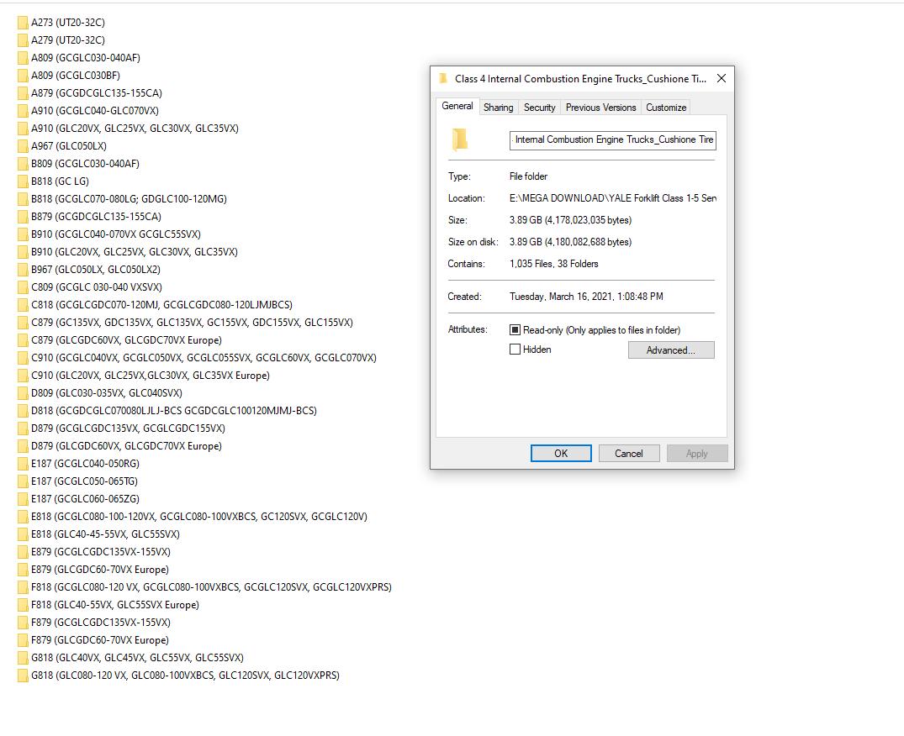Select folder D879 (GLCGDC60VX, GLCGDC70VX Europe)
904x736 pixels.
click(x=120, y=446)
